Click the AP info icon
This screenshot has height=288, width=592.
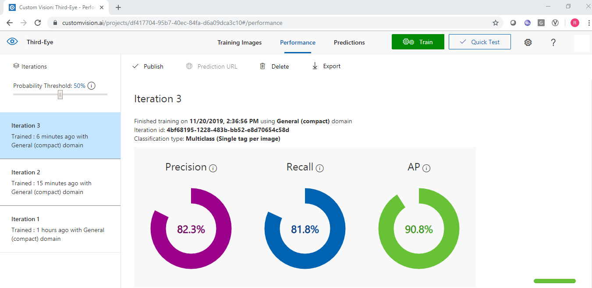pos(426,168)
